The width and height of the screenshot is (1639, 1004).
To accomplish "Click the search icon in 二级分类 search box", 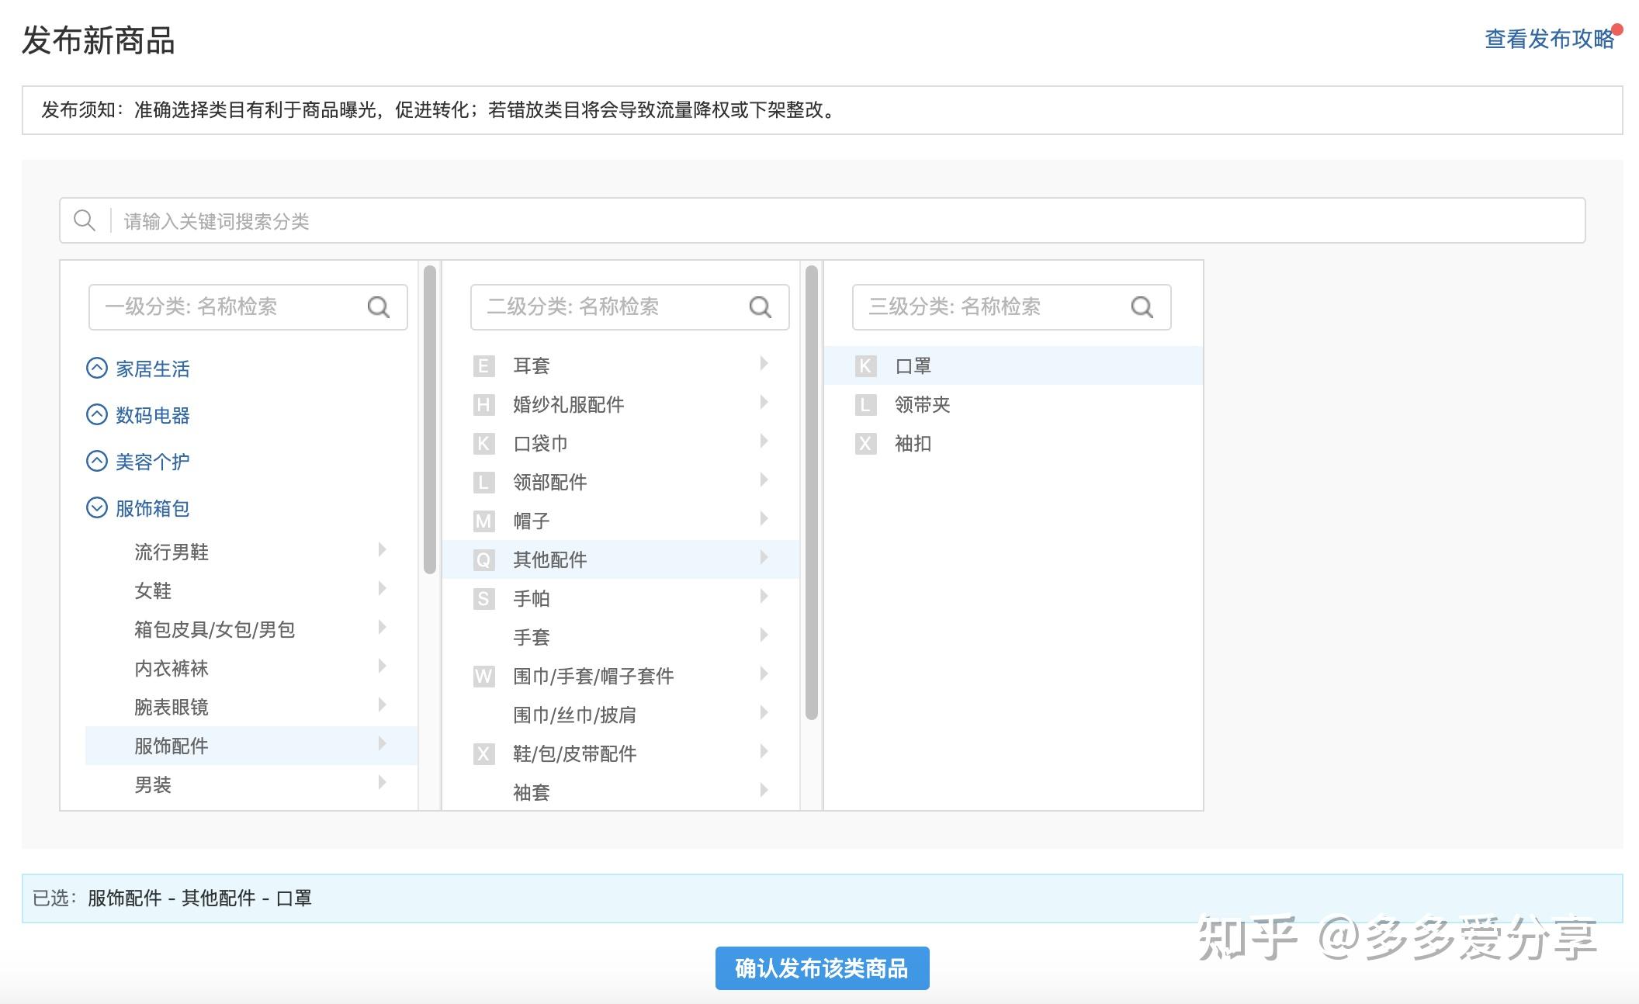I will pos(760,307).
